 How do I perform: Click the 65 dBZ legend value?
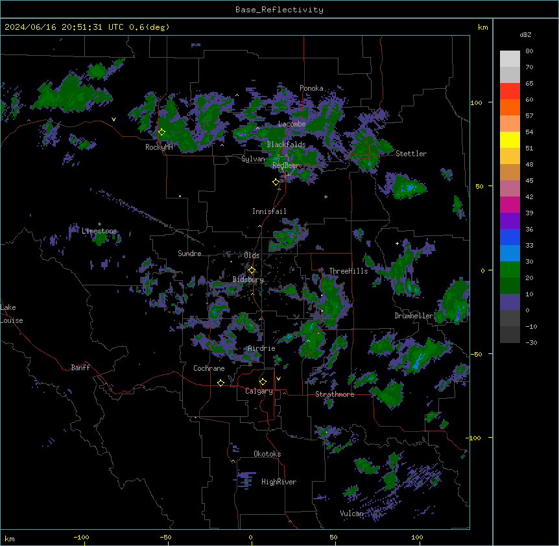pos(529,84)
